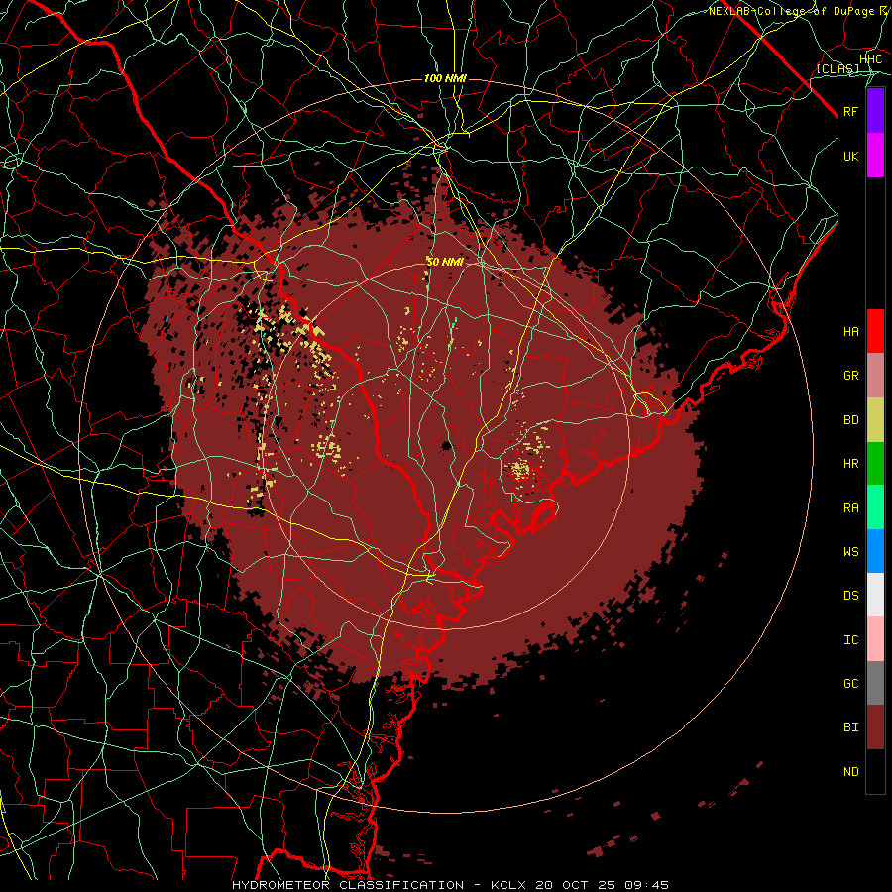Click the 'RF' legend label
The height and width of the screenshot is (892, 892).
[850, 111]
